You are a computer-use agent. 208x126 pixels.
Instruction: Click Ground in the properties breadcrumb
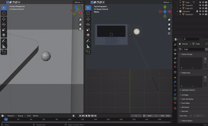tap(185, 44)
